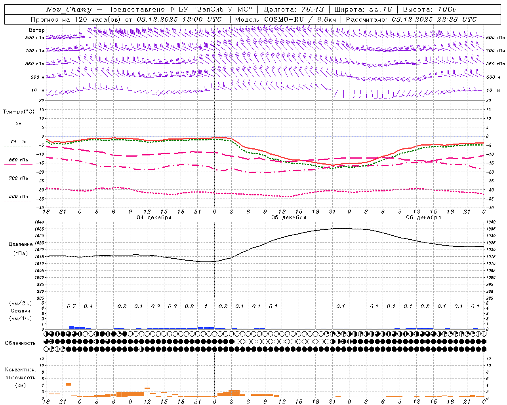Click the '(гПа)' unit label under Давление
The image size is (507, 405).
tap(21, 254)
